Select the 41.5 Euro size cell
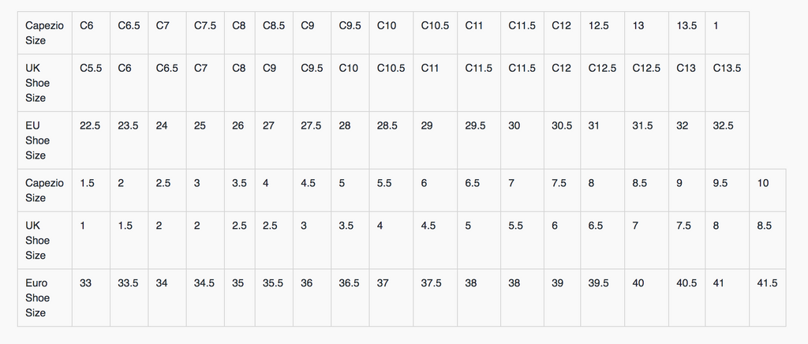 pyautogui.click(x=766, y=283)
